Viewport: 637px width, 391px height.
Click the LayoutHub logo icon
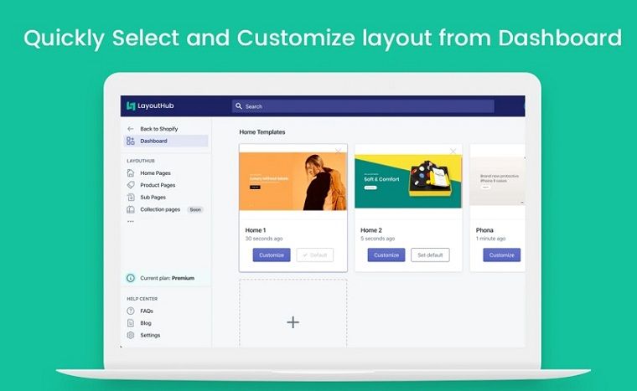(131, 106)
